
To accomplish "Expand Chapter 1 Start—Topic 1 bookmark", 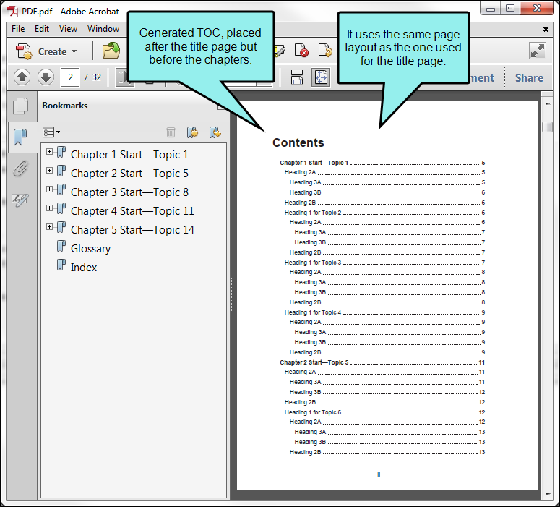I will point(50,152).
